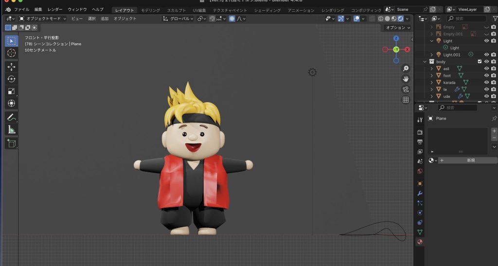Toggle visibility of karada object
498x266 pixels.
[x=486, y=83]
